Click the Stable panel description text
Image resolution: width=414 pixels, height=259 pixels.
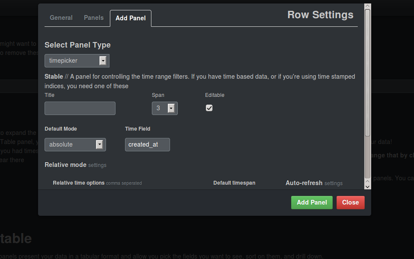click(x=200, y=81)
